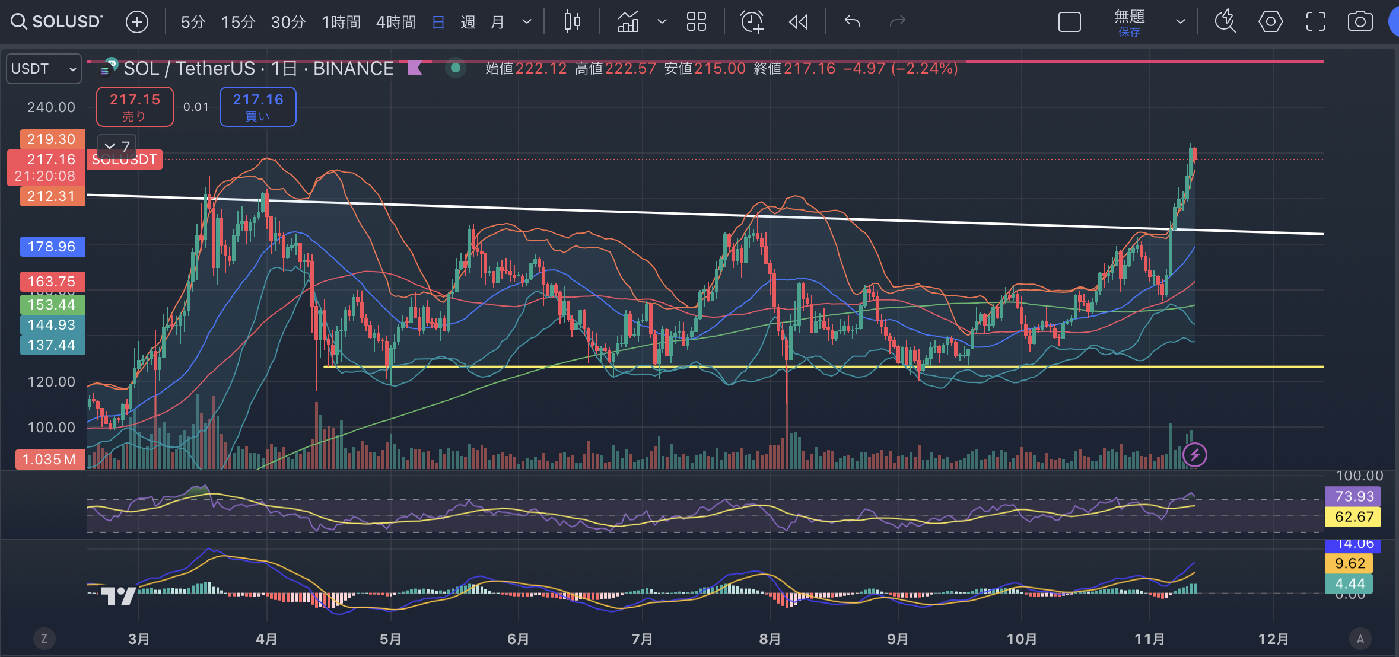Click the RSI 73.93 value label
The width and height of the screenshot is (1399, 657).
coord(1354,496)
